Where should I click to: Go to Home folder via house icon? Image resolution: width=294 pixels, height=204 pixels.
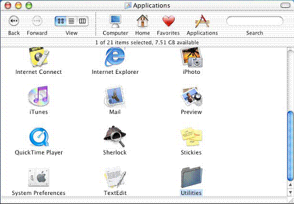tap(142, 21)
